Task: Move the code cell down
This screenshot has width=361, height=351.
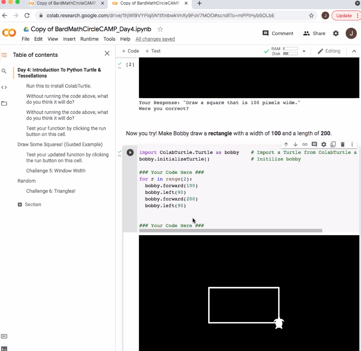Action: pyautogui.click(x=295, y=144)
